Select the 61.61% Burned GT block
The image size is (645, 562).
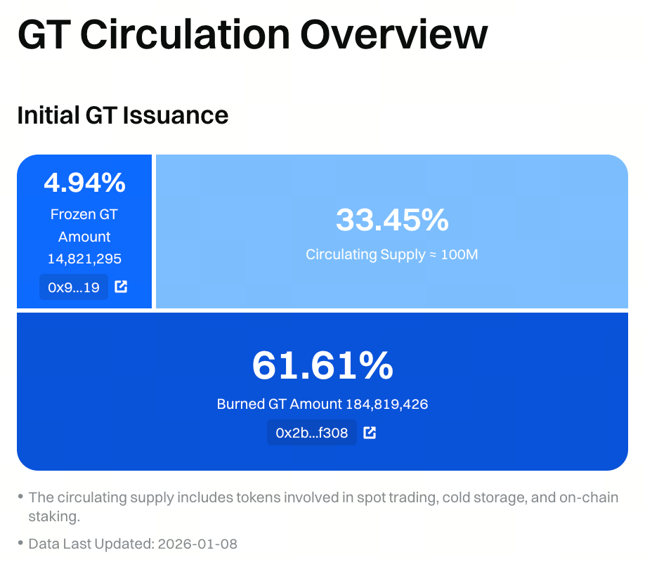tap(322, 390)
